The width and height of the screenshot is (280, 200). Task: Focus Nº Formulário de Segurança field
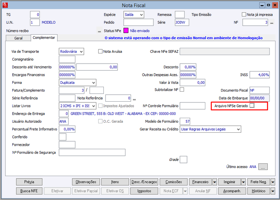click(92, 153)
